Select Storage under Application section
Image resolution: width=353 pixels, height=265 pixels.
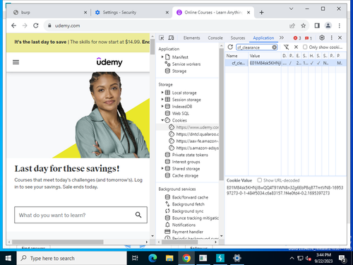tap(179, 71)
